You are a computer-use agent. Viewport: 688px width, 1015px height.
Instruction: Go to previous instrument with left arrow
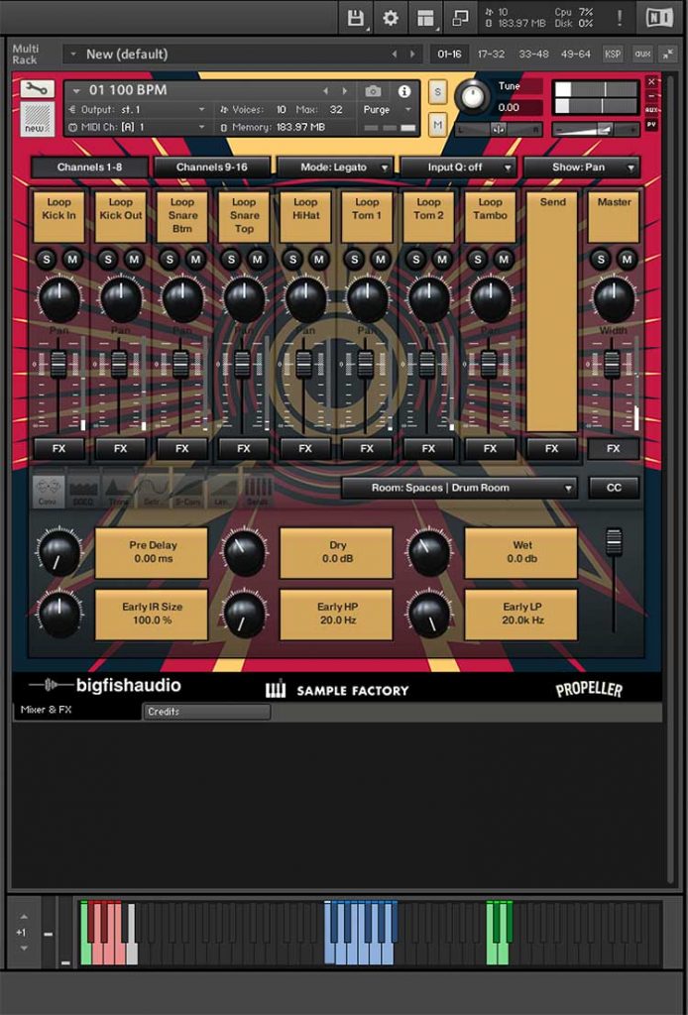pos(325,91)
